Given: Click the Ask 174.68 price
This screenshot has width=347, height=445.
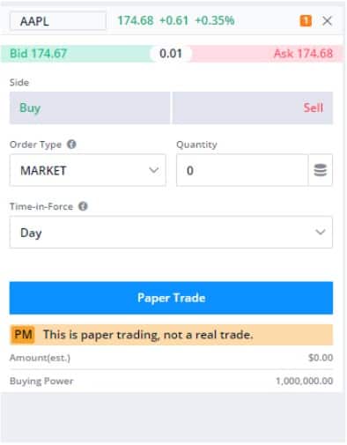Looking at the screenshot, I should click(x=303, y=54).
